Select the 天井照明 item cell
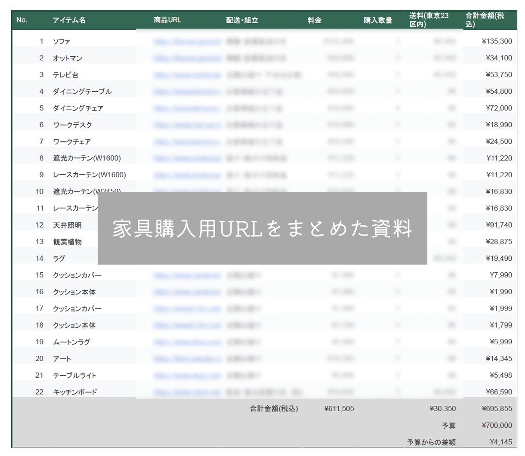Image resolution: width=525 pixels, height=456 pixels. pyautogui.click(x=67, y=225)
